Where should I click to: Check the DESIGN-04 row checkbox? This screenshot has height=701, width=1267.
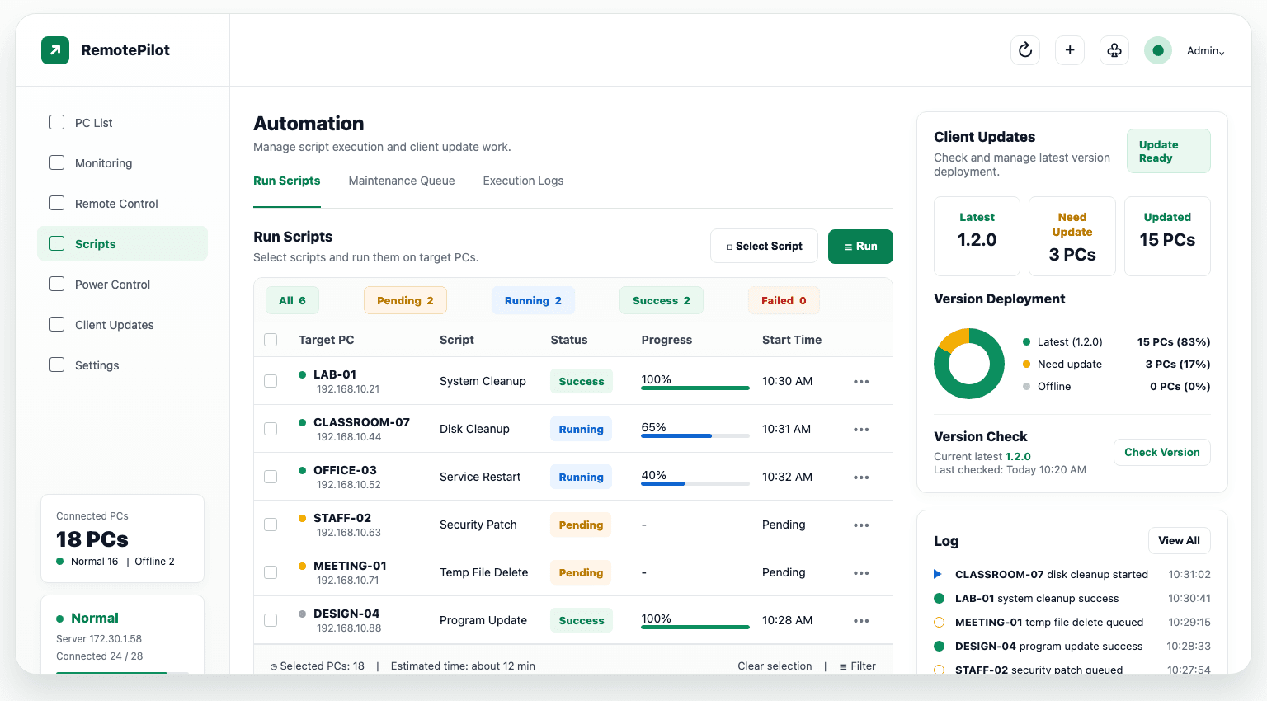click(271, 620)
